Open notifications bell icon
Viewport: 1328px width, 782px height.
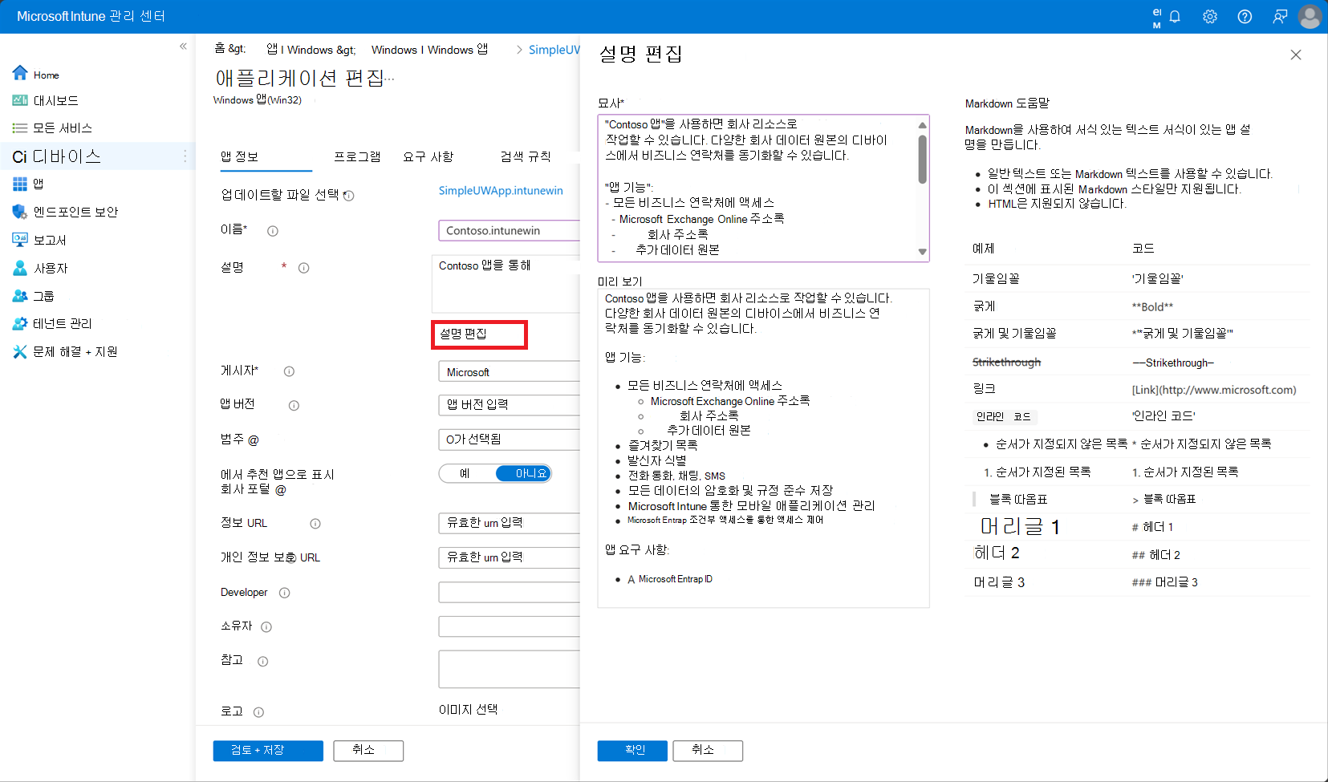[x=1175, y=17]
